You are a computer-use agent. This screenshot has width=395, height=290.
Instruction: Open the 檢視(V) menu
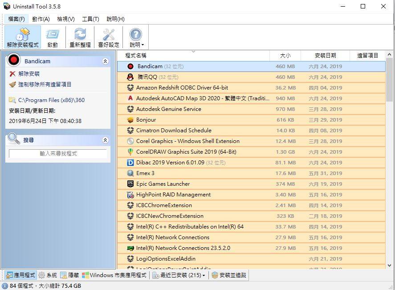(x=66, y=19)
